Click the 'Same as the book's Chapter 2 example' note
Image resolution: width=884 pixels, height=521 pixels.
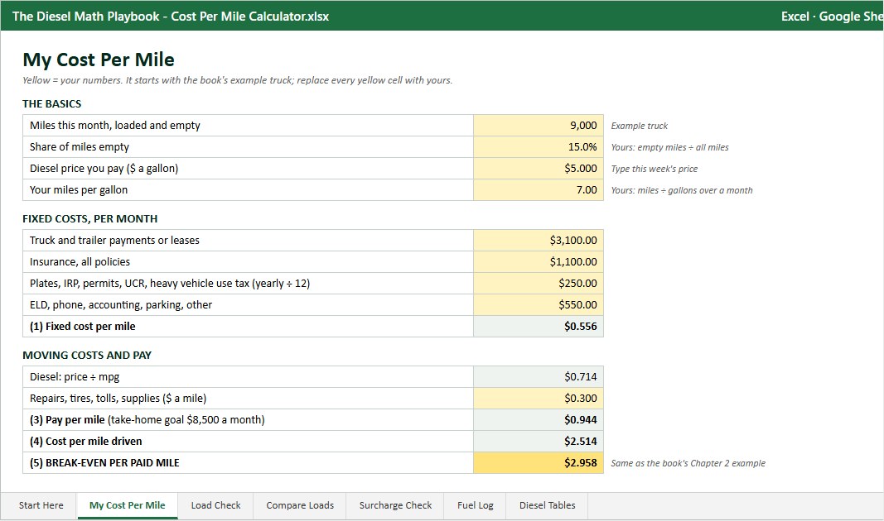[688, 463]
